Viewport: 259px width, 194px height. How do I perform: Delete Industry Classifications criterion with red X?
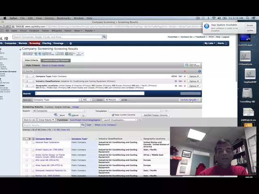tap(185, 81)
